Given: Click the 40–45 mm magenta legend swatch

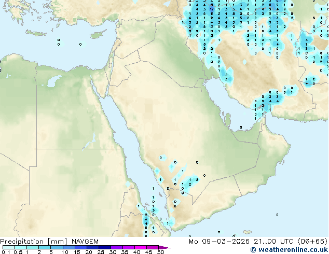Looking at the screenshot, I should pos(141,247).
